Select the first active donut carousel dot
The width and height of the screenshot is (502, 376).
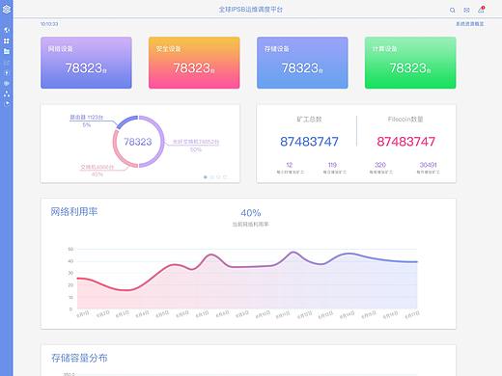206,177
